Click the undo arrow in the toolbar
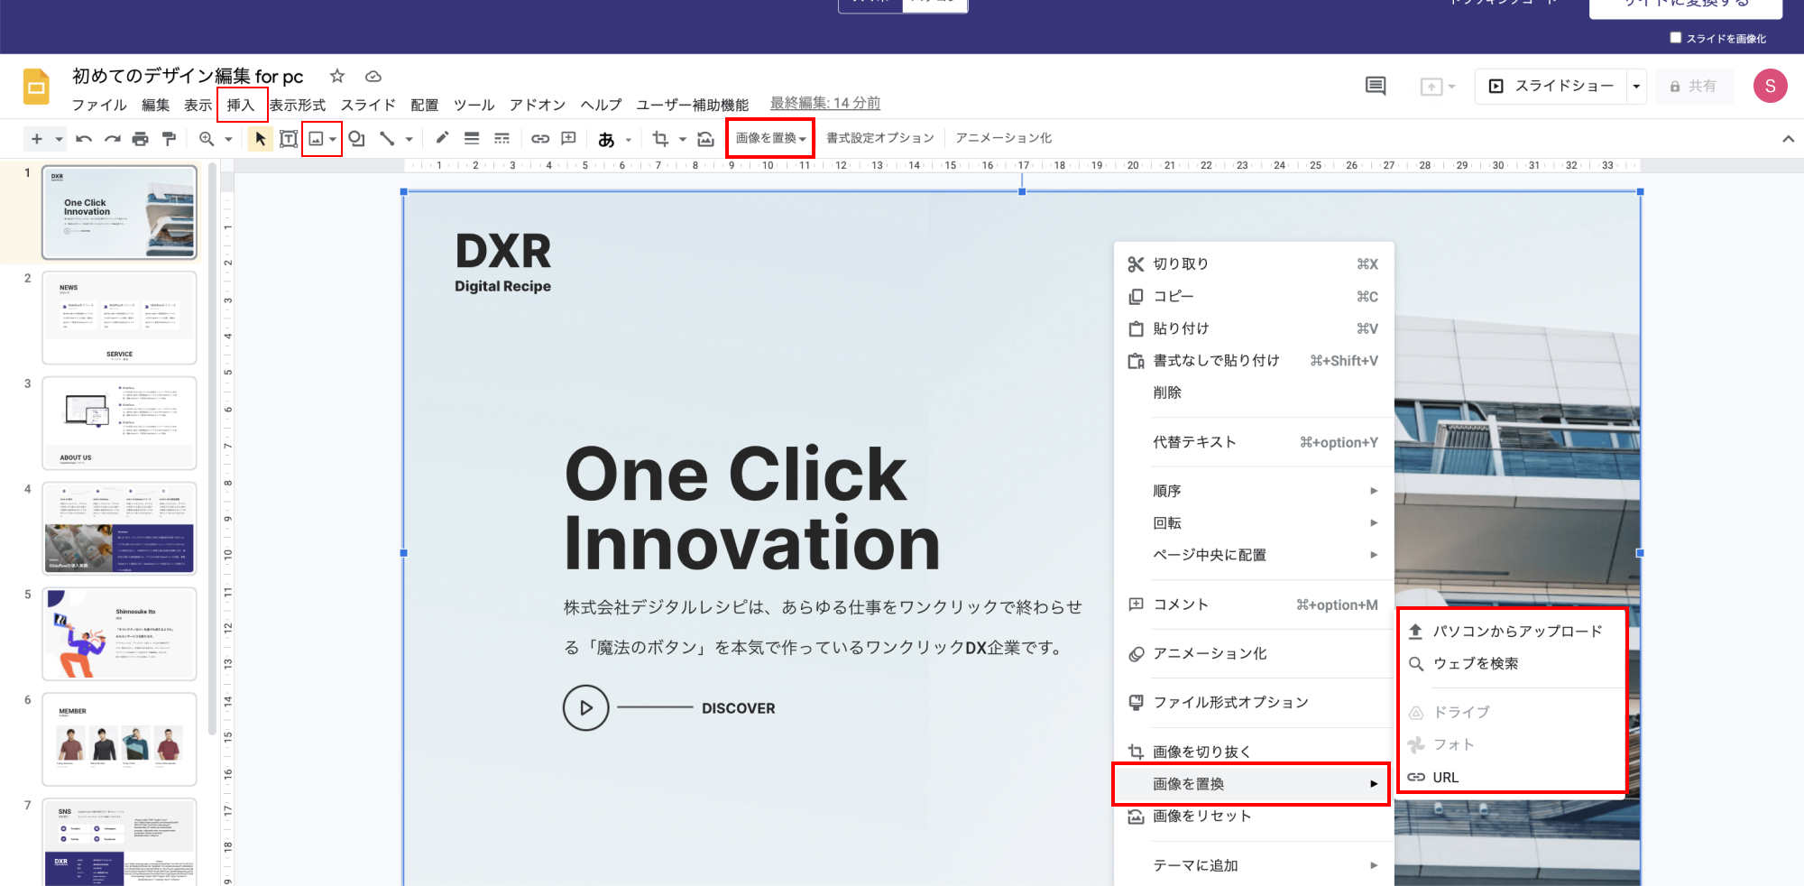The height and width of the screenshot is (886, 1804). tap(84, 139)
